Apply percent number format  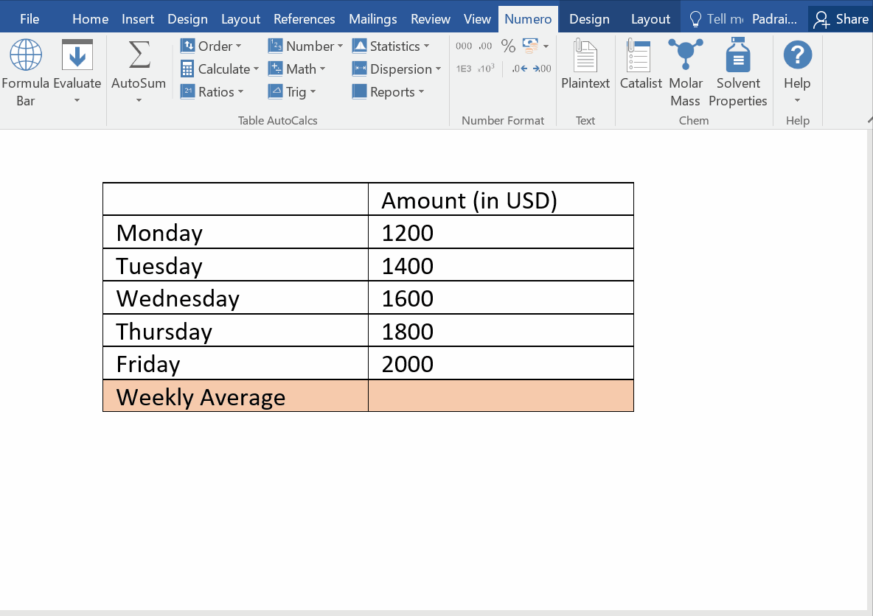coord(508,46)
